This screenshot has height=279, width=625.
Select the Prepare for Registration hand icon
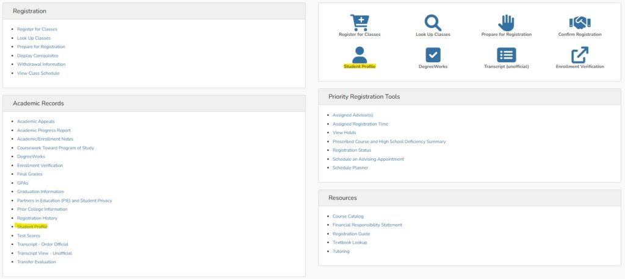[506, 23]
